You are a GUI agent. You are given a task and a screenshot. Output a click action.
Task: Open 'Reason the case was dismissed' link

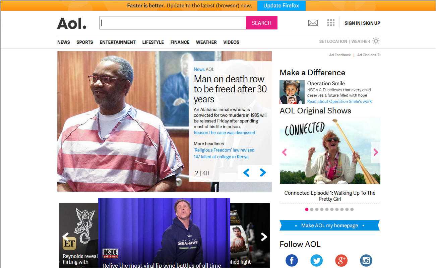(x=225, y=133)
